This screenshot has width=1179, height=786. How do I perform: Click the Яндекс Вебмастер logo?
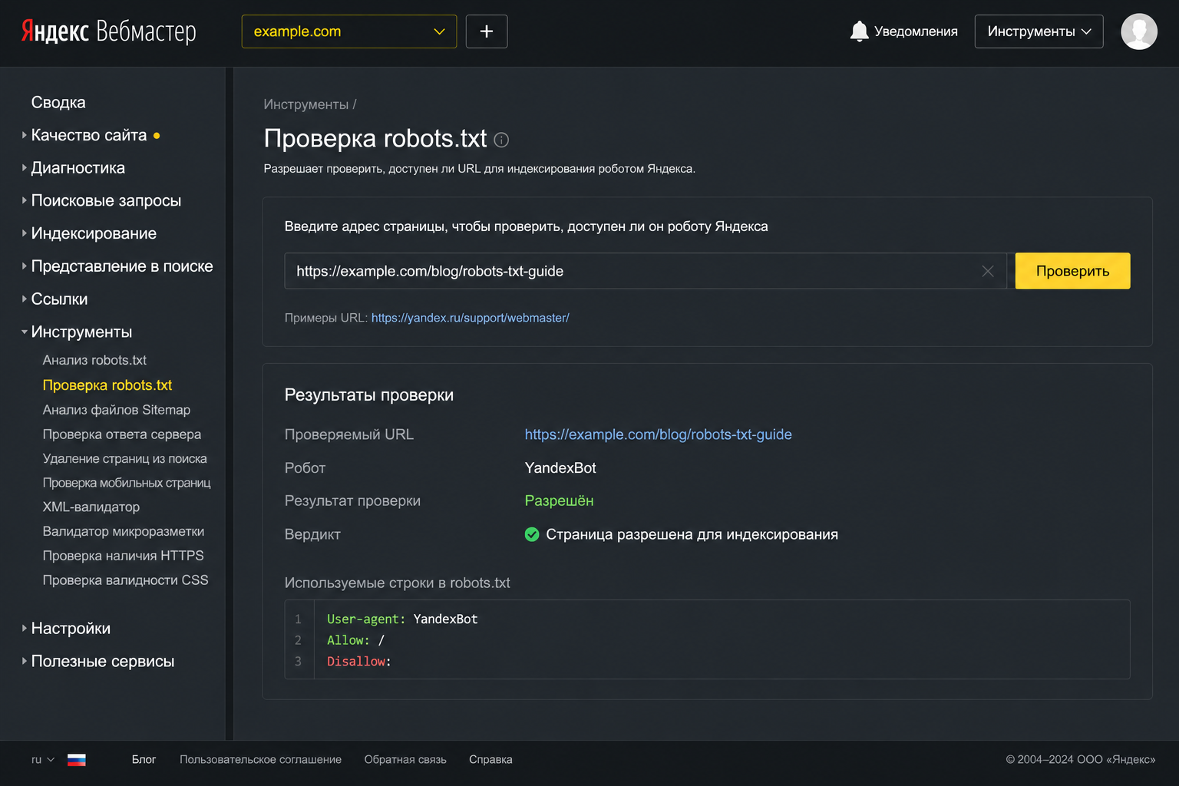pyautogui.click(x=108, y=31)
